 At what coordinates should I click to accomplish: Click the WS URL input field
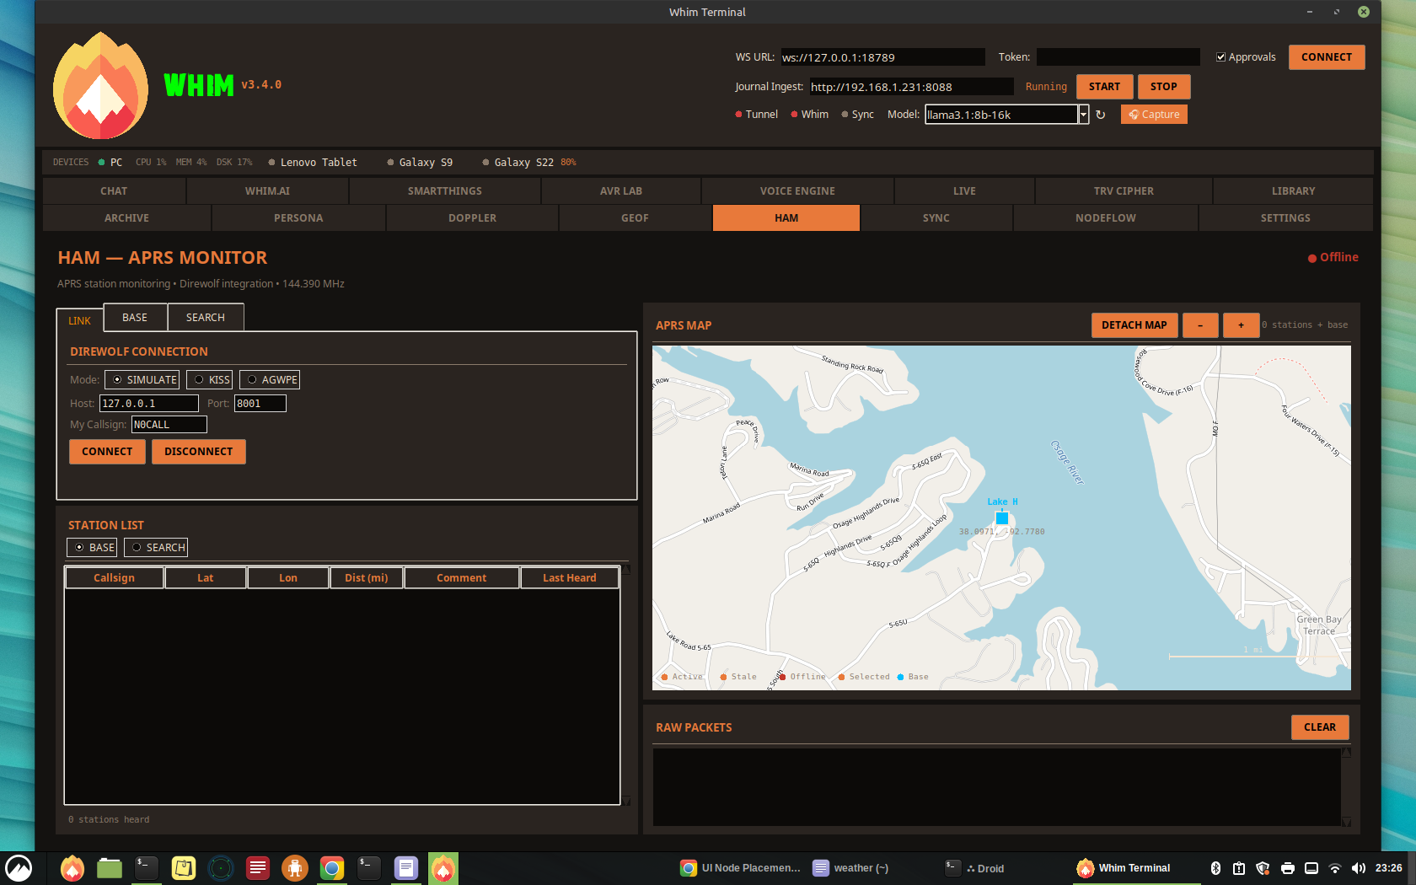click(882, 57)
